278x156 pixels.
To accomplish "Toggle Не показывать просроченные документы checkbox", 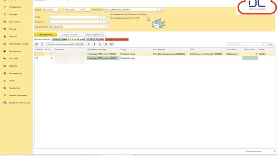I will (149, 14).
